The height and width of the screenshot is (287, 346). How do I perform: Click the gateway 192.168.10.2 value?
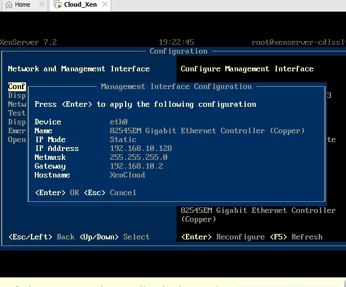136,166
